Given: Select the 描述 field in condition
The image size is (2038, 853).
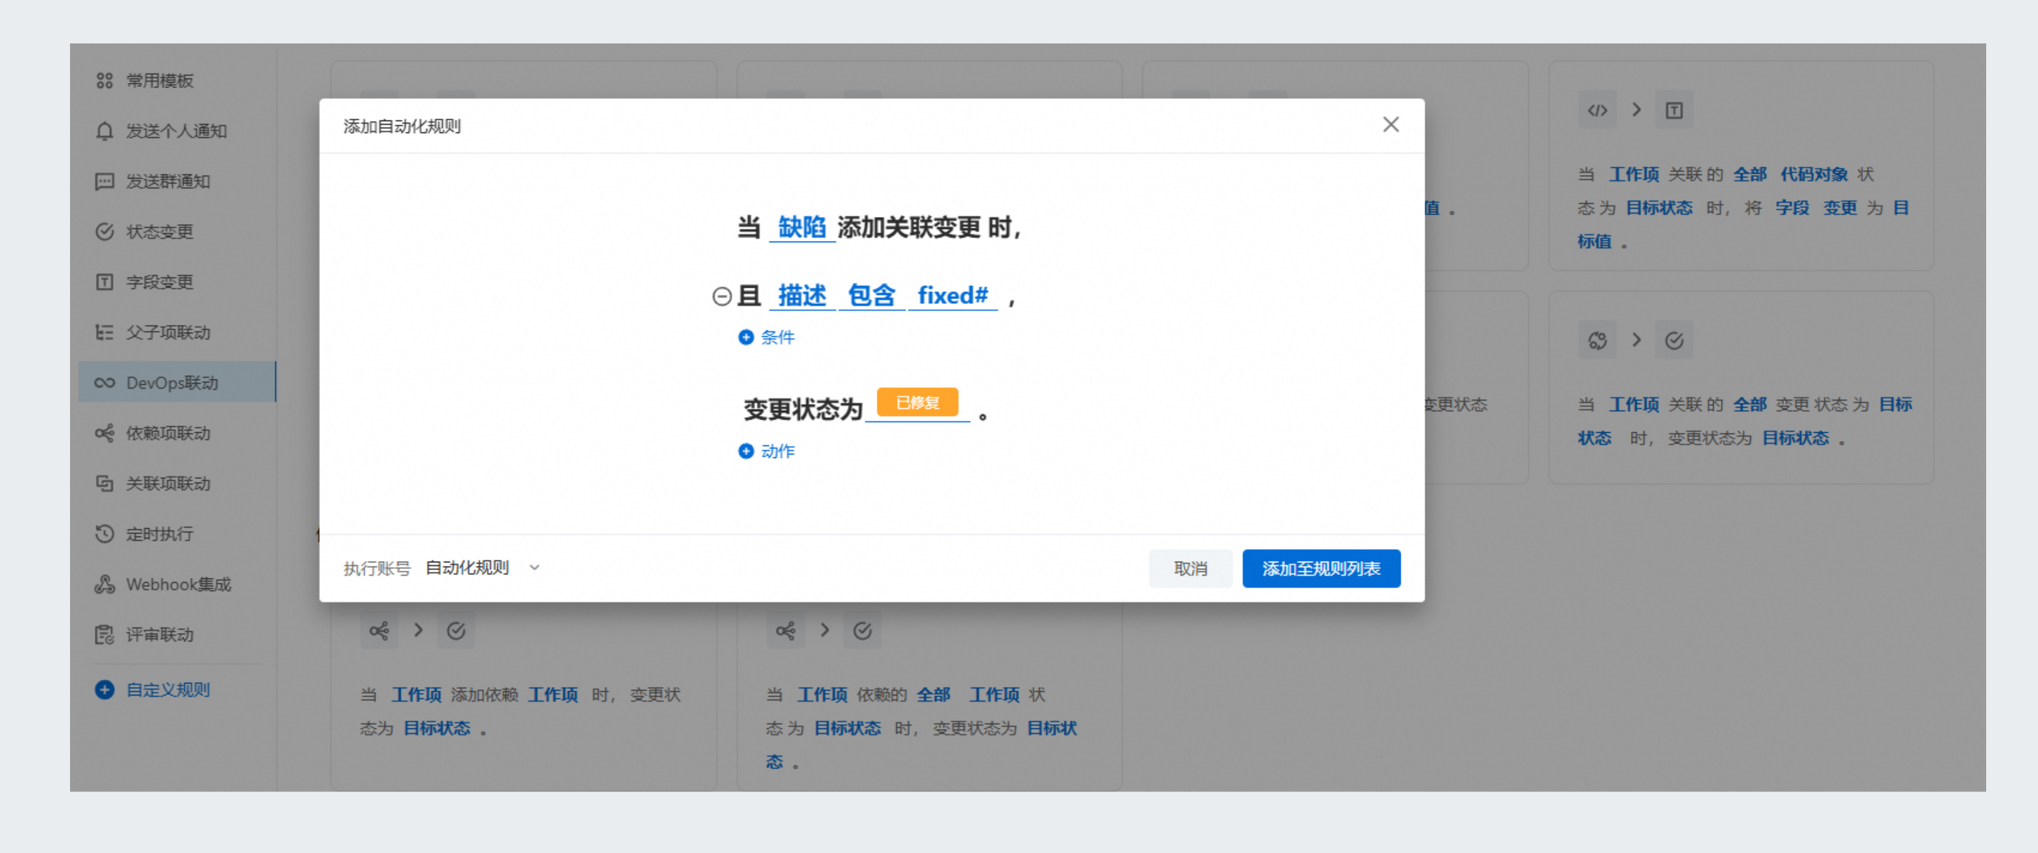Looking at the screenshot, I should point(801,296).
